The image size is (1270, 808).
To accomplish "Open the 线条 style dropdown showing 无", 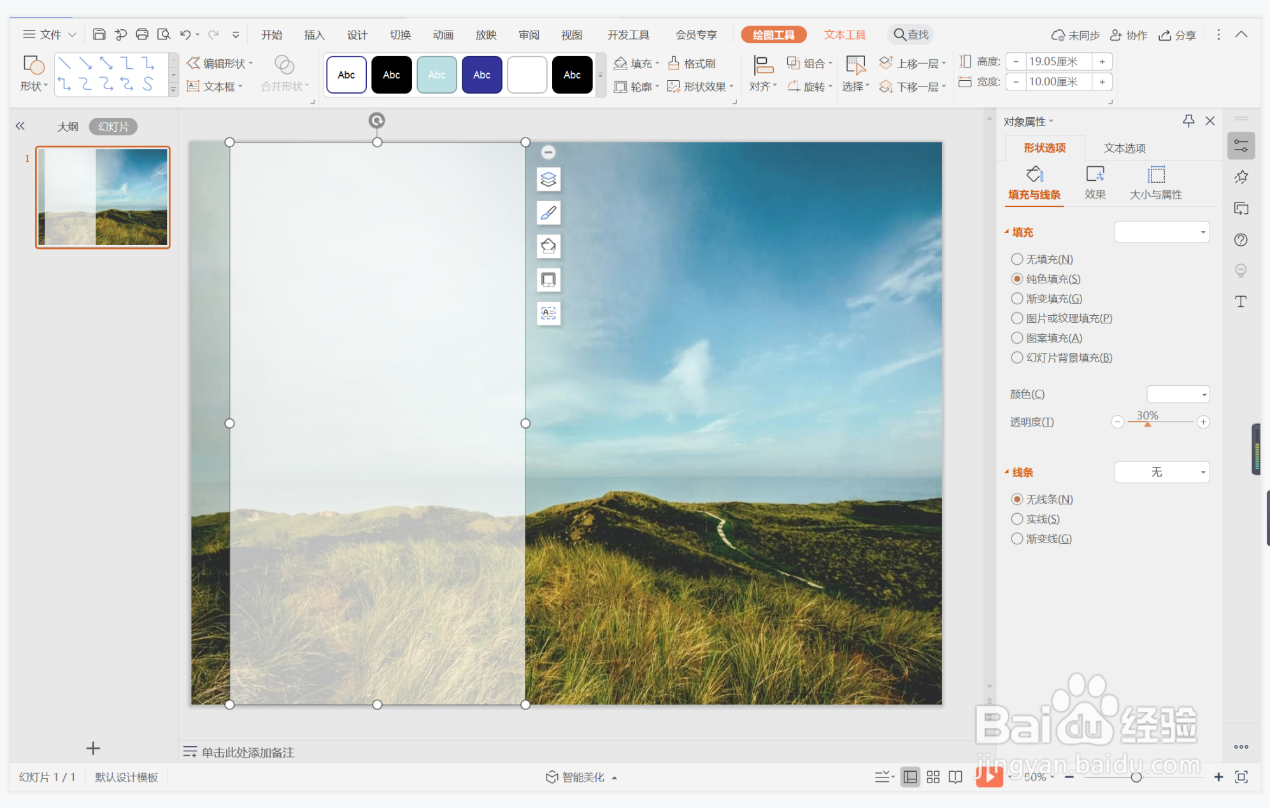I will (1162, 472).
